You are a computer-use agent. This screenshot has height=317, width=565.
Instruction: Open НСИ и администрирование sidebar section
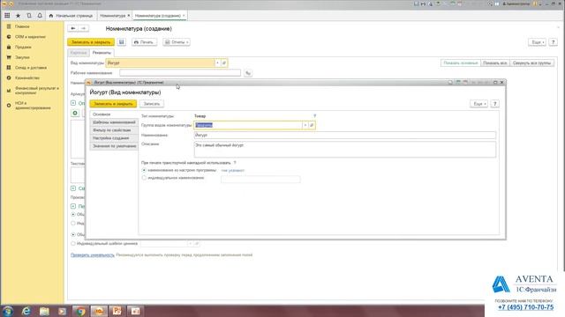click(33, 106)
